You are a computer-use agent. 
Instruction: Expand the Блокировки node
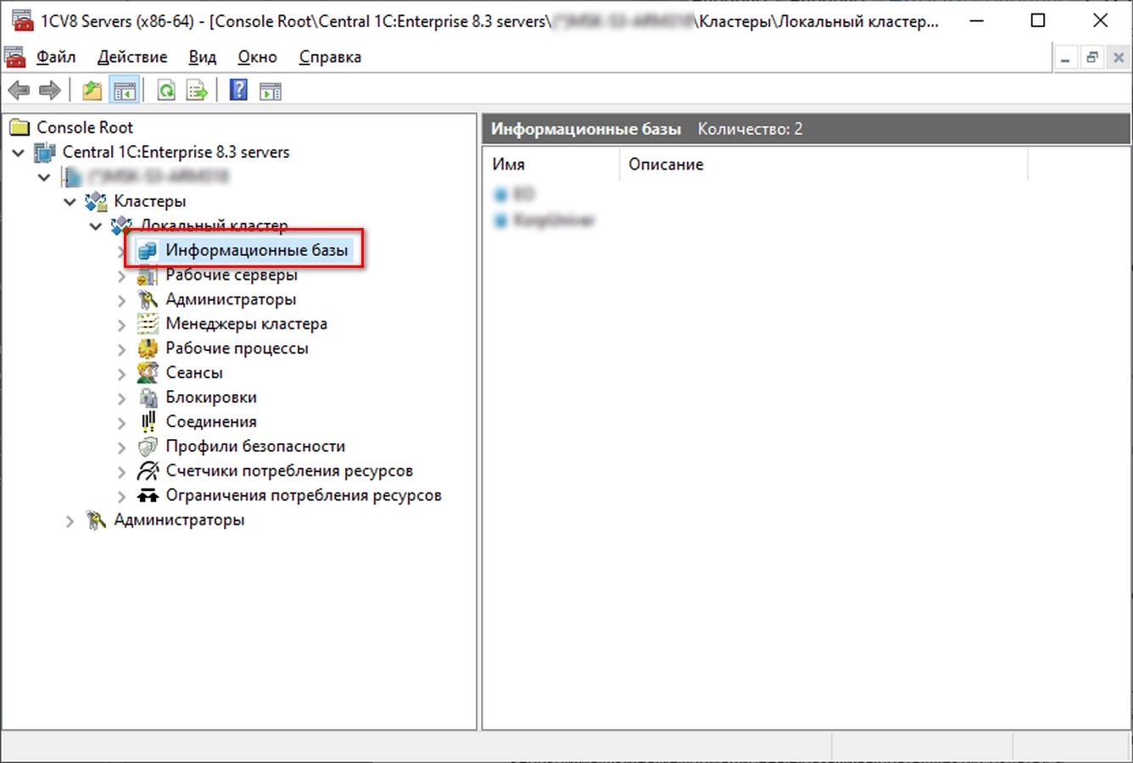[121, 399]
